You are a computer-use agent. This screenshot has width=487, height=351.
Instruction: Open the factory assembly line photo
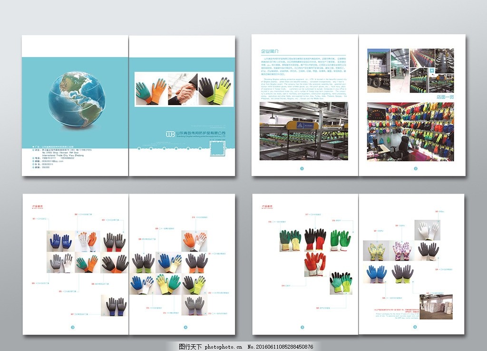pos(303,131)
